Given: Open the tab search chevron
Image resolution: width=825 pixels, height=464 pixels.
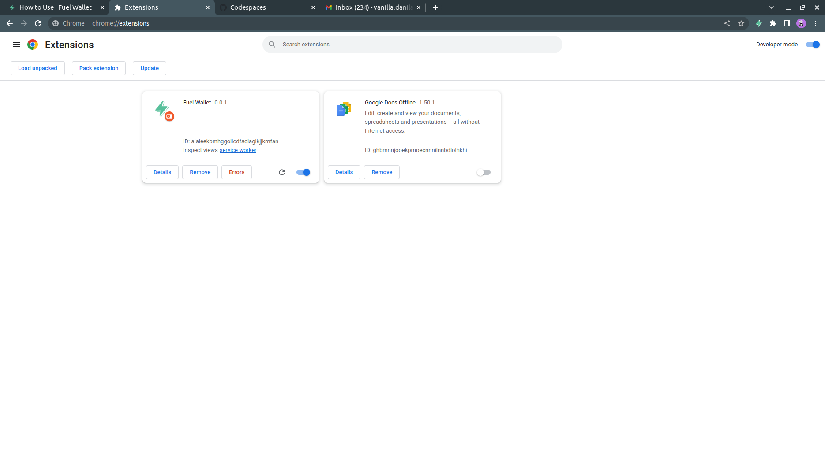Looking at the screenshot, I should tap(771, 7).
